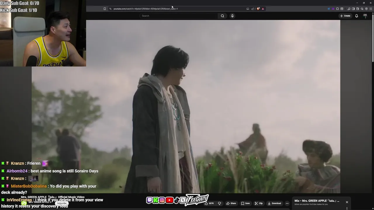
Task: Click the YouTube logo in overlay
Action: 169,200
